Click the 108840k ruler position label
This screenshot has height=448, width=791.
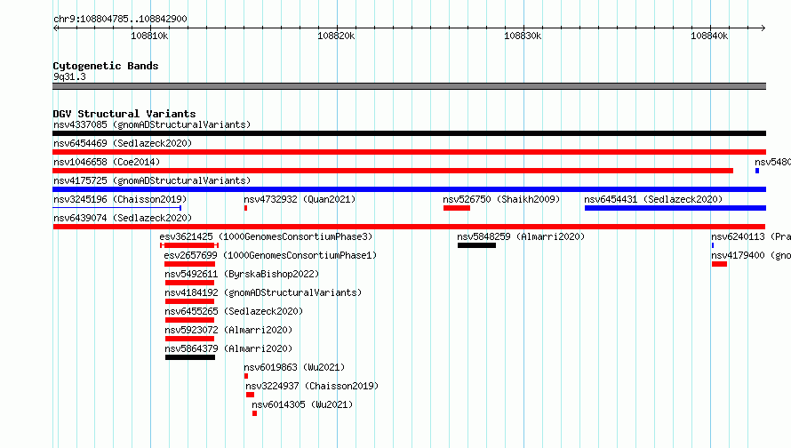[709, 36]
